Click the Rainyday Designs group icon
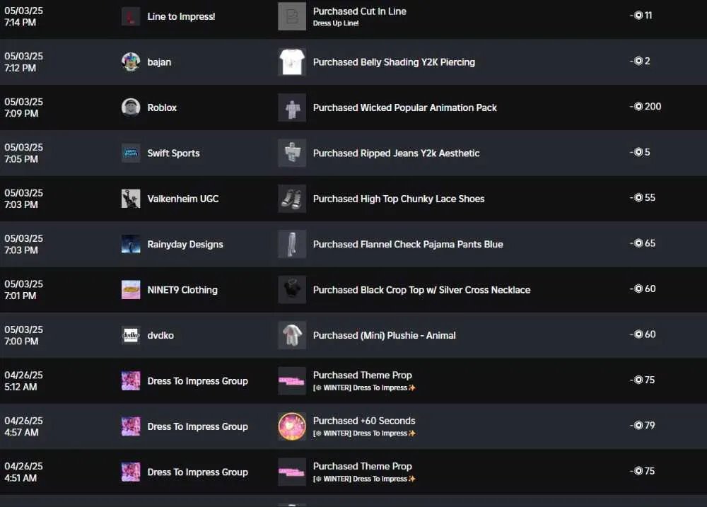The image size is (707, 507). (131, 244)
